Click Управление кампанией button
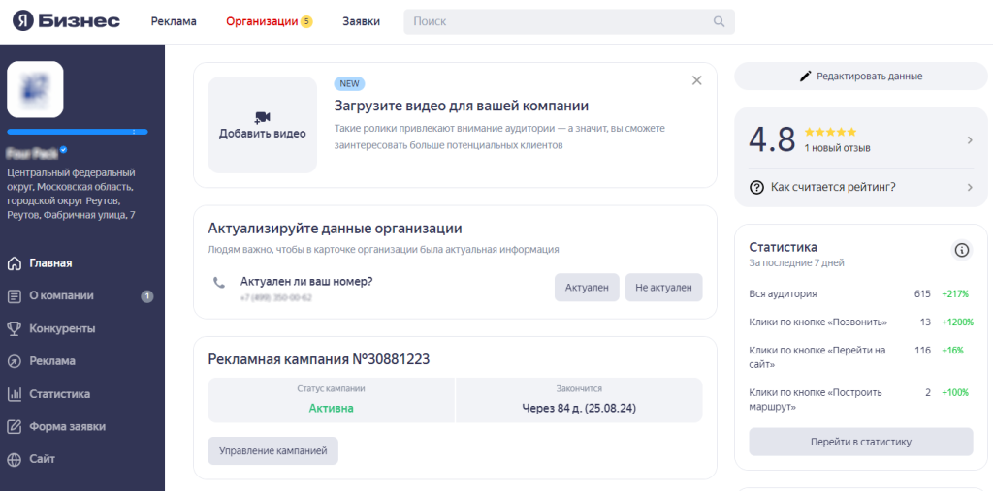Viewport: 993px width, 491px height. [x=272, y=451]
